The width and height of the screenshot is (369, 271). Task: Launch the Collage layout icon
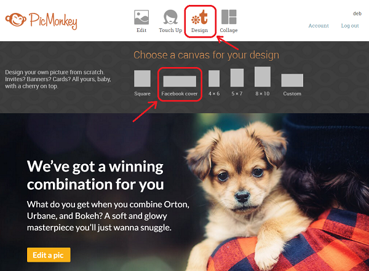coord(229,17)
